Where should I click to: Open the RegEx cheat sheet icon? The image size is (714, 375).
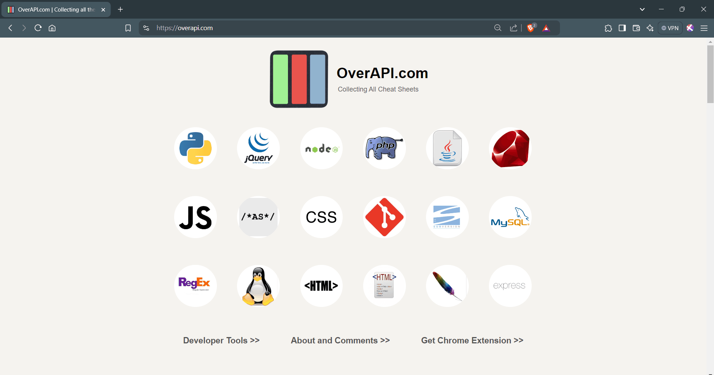195,286
